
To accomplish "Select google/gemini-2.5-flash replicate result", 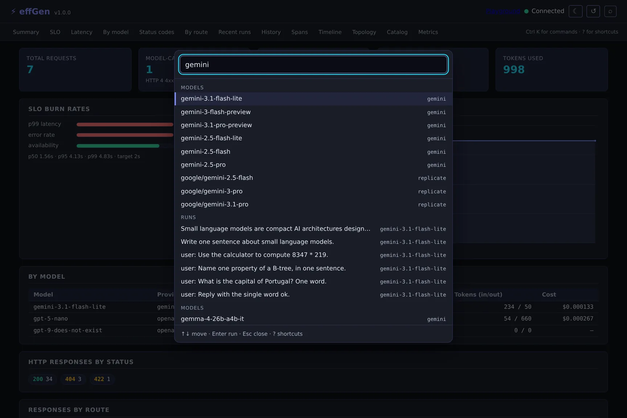I will (313, 178).
